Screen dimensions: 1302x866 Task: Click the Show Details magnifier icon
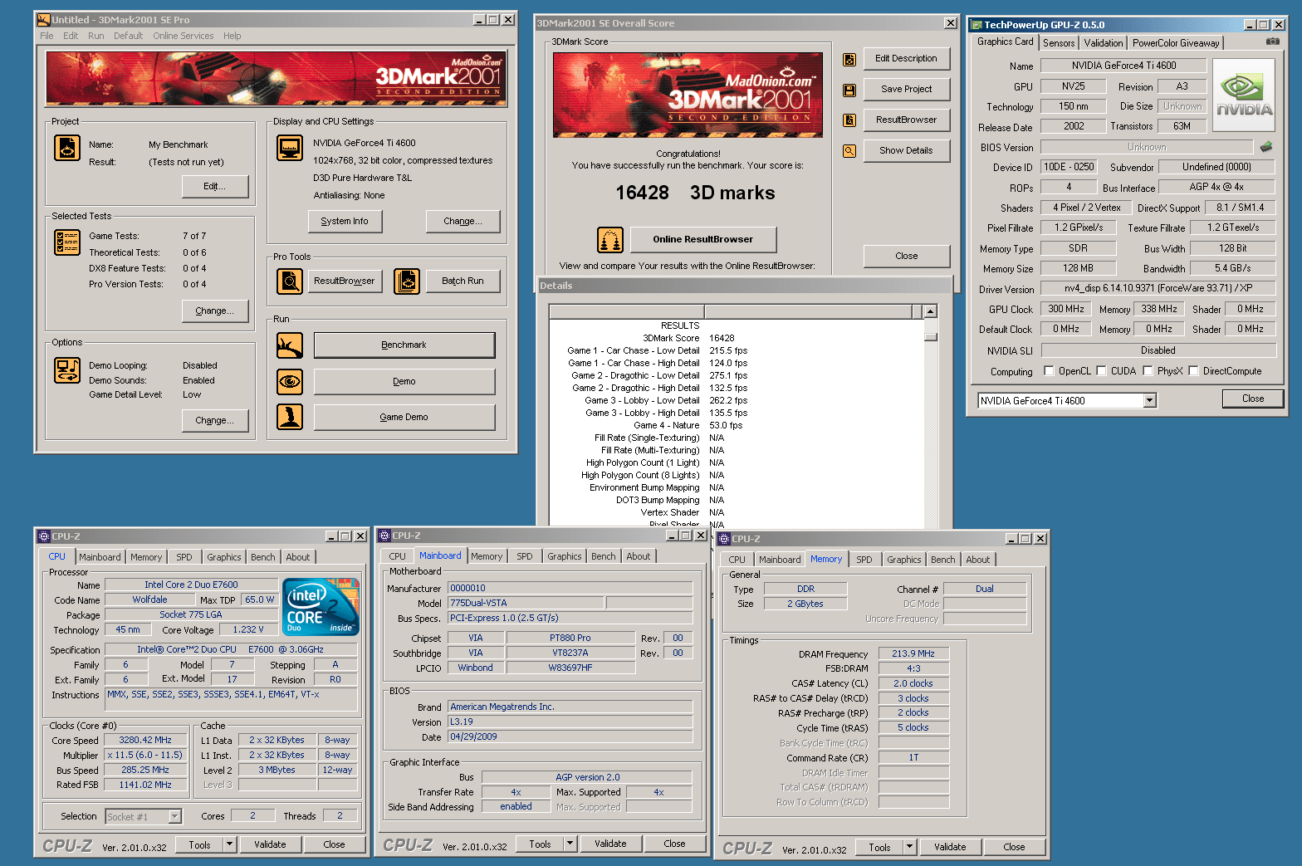849,151
